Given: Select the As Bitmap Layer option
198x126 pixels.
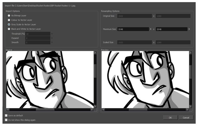Looking at the screenshot, I should [x=9, y=16].
